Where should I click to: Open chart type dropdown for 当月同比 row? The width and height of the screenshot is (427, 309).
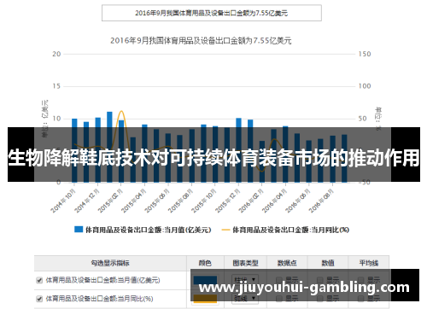(x=245, y=299)
